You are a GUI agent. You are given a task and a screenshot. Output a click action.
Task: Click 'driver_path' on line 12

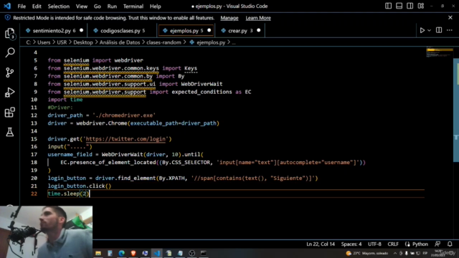(x=65, y=115)
